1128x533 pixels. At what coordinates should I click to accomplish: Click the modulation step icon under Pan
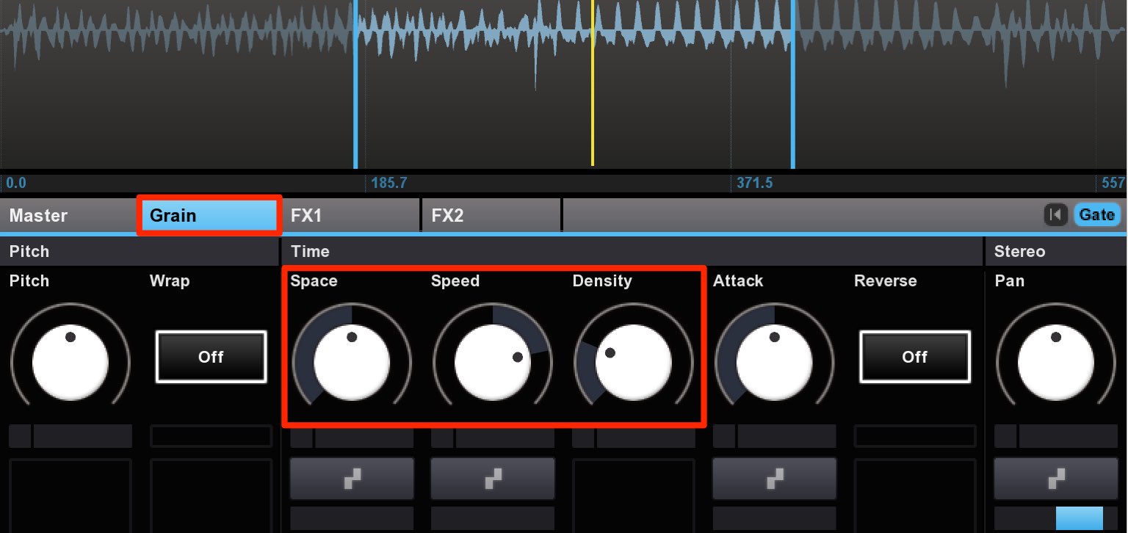pos(1056,479)
